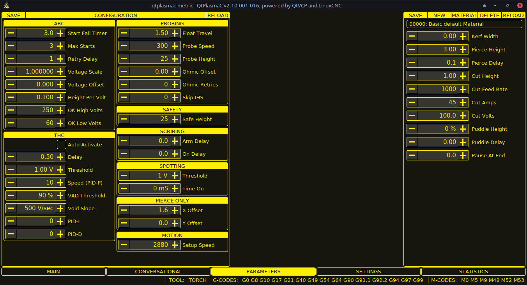The image size is (527, 285).
Task: Decrease Safe Height using the minus icon
Action: point(124,119)
